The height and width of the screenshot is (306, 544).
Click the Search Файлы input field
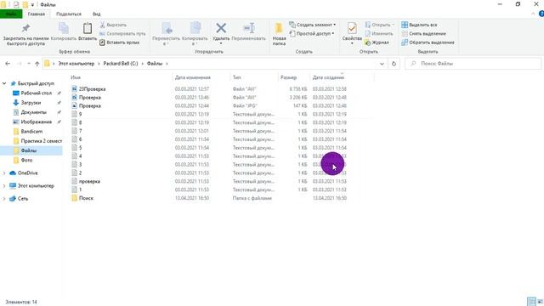473,64
